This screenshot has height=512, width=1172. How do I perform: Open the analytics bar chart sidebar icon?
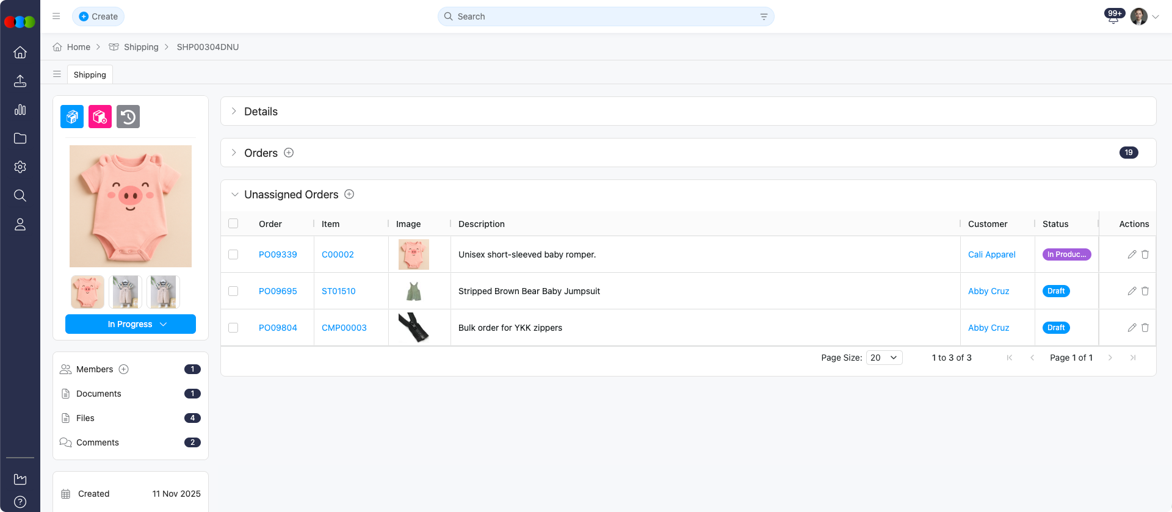click(20, 110)
